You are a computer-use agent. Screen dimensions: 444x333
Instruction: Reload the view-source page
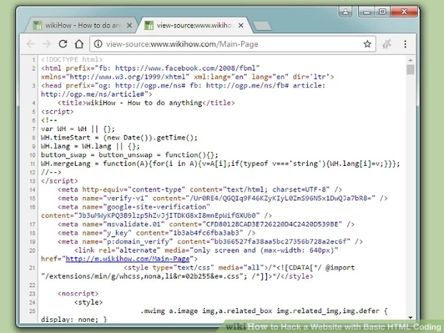tap(63, 44)
